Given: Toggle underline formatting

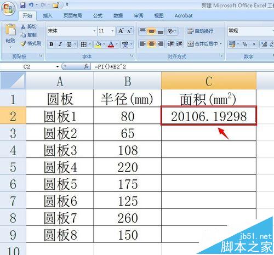Looking at the screenshot, I should click(x=69, y=44).
